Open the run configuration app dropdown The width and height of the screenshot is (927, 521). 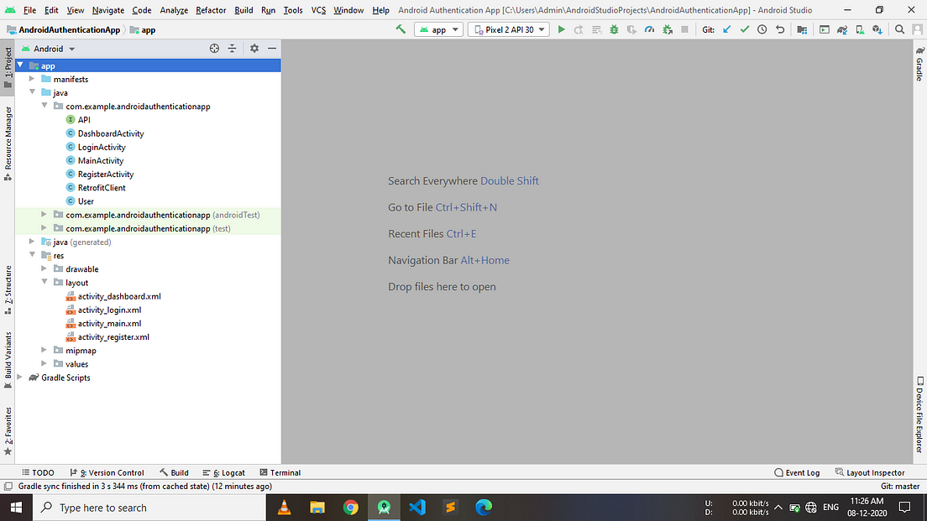438,29
